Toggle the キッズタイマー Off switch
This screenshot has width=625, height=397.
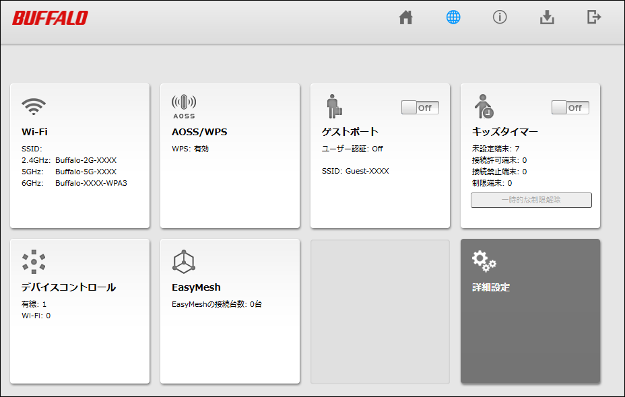coord(570,108)
